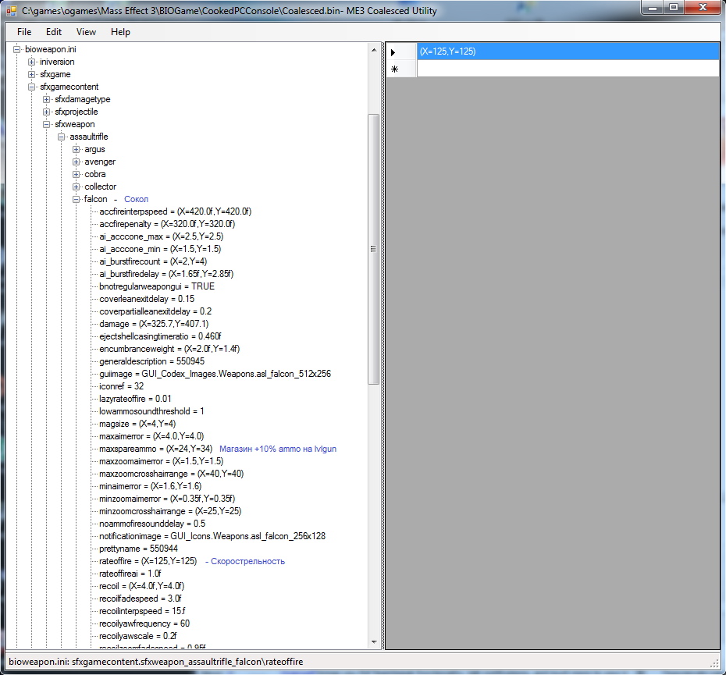Select the prettyname = 550944 entry

coord(138,549)
